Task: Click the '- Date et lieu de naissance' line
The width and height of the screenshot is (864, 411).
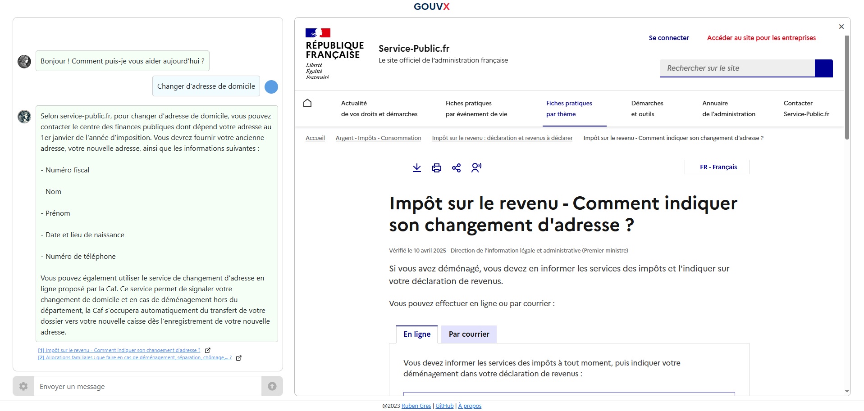Action: (x=82, y=235)
